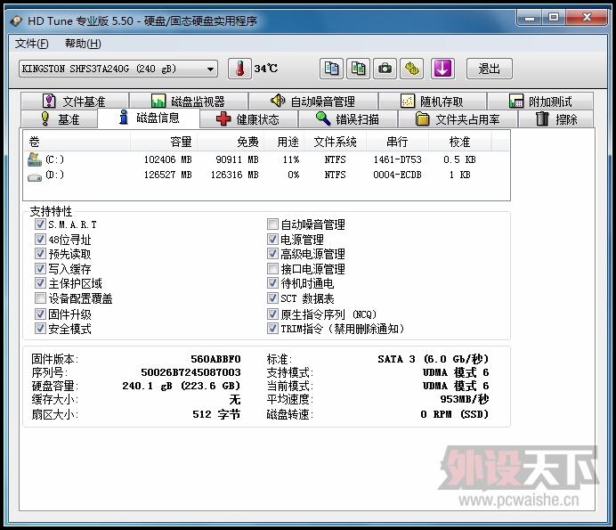The width and height of the screenshot is (616, 530).
Task: Open the 擦除 tab
Action: pos(555,119)
